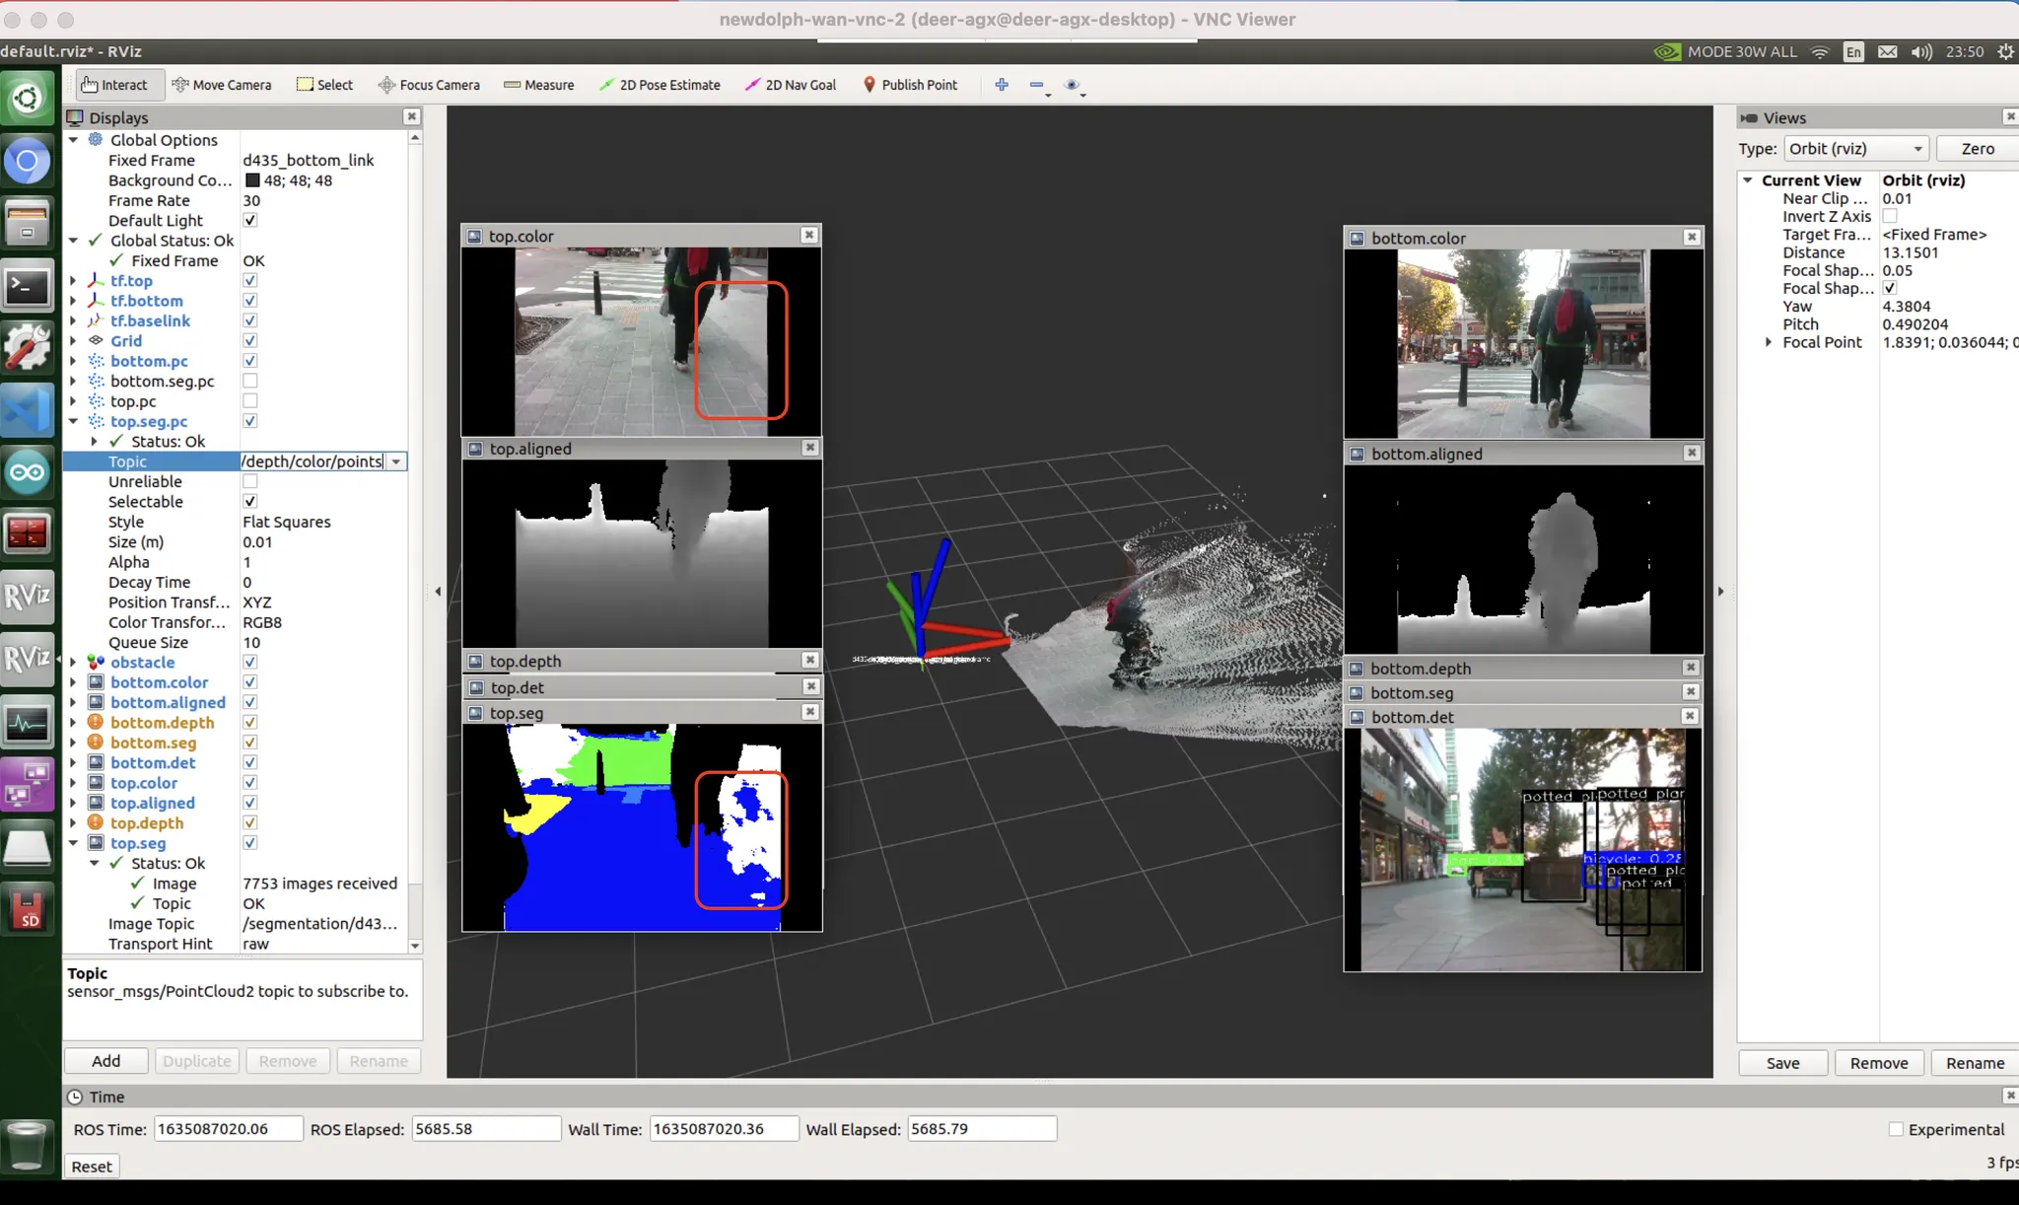This screenshot has height=1205, width=2019.
Task: Choose the 2D Pose Estimate tool
Action: tap(660, 85)
